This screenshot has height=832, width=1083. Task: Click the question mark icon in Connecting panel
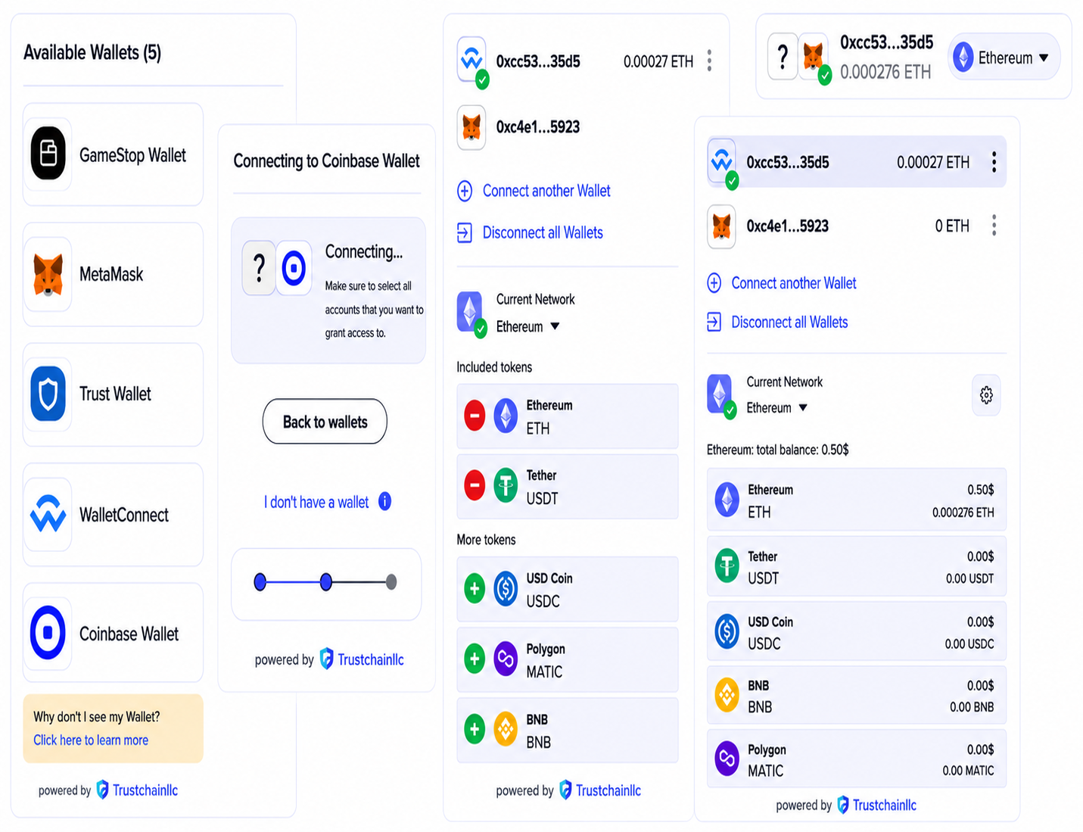[259, 268]
